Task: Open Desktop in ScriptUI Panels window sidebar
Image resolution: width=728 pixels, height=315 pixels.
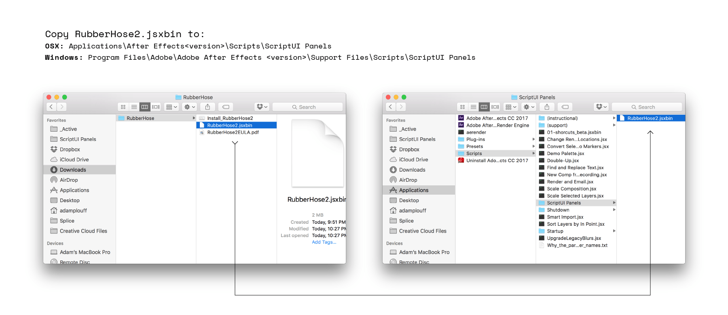Action: click(419, 201)
